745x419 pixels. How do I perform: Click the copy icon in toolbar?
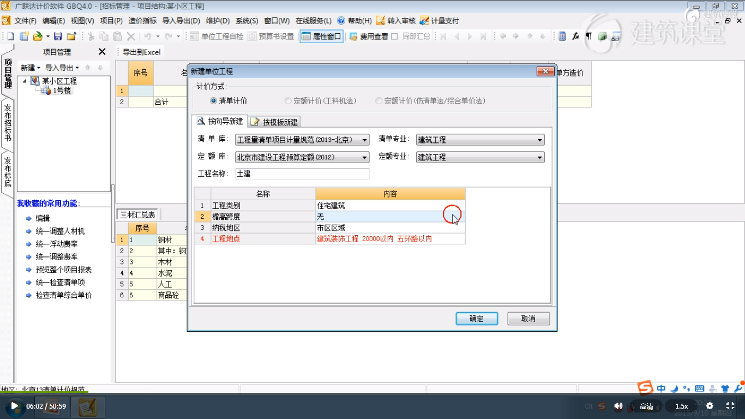pos(104,37)
